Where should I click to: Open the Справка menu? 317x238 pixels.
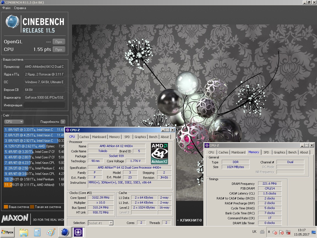20,8
